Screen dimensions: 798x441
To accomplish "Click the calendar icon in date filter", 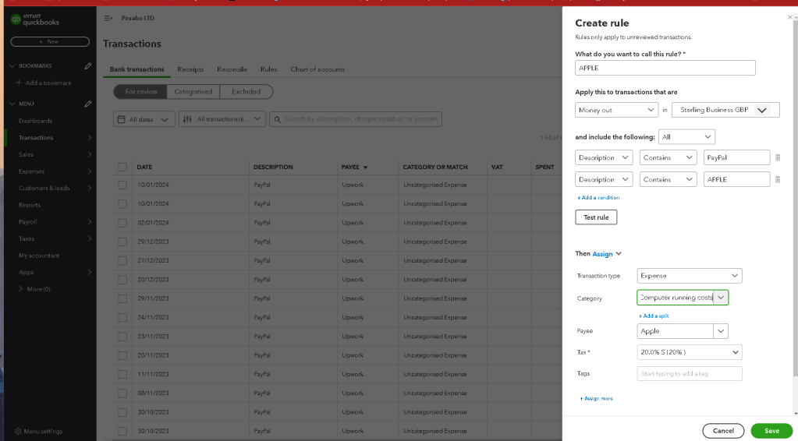I will click(121, 119).
